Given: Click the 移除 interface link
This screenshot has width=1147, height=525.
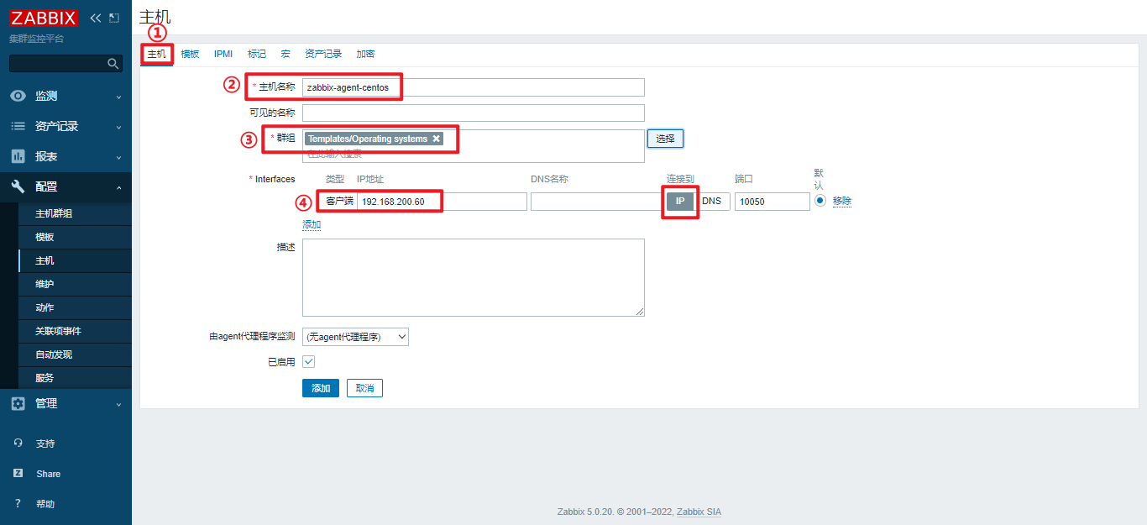Looking at the screenshot, I should (x=842, y=202).
